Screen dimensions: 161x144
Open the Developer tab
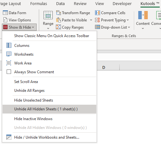122,4
